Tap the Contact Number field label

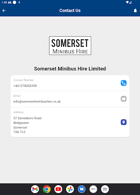24,80
